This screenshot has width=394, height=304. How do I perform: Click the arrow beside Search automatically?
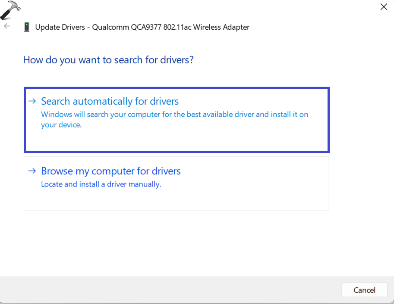[x=32, y=101]
